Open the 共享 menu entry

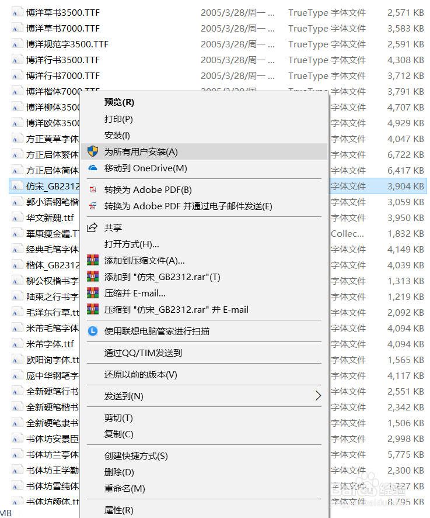(x=113, y=227)
